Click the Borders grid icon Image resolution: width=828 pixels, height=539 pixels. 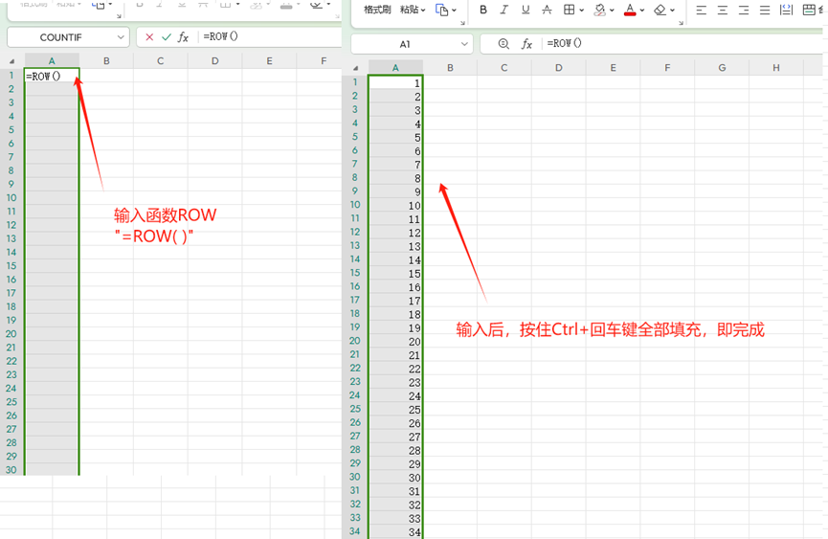pos(569,10)
